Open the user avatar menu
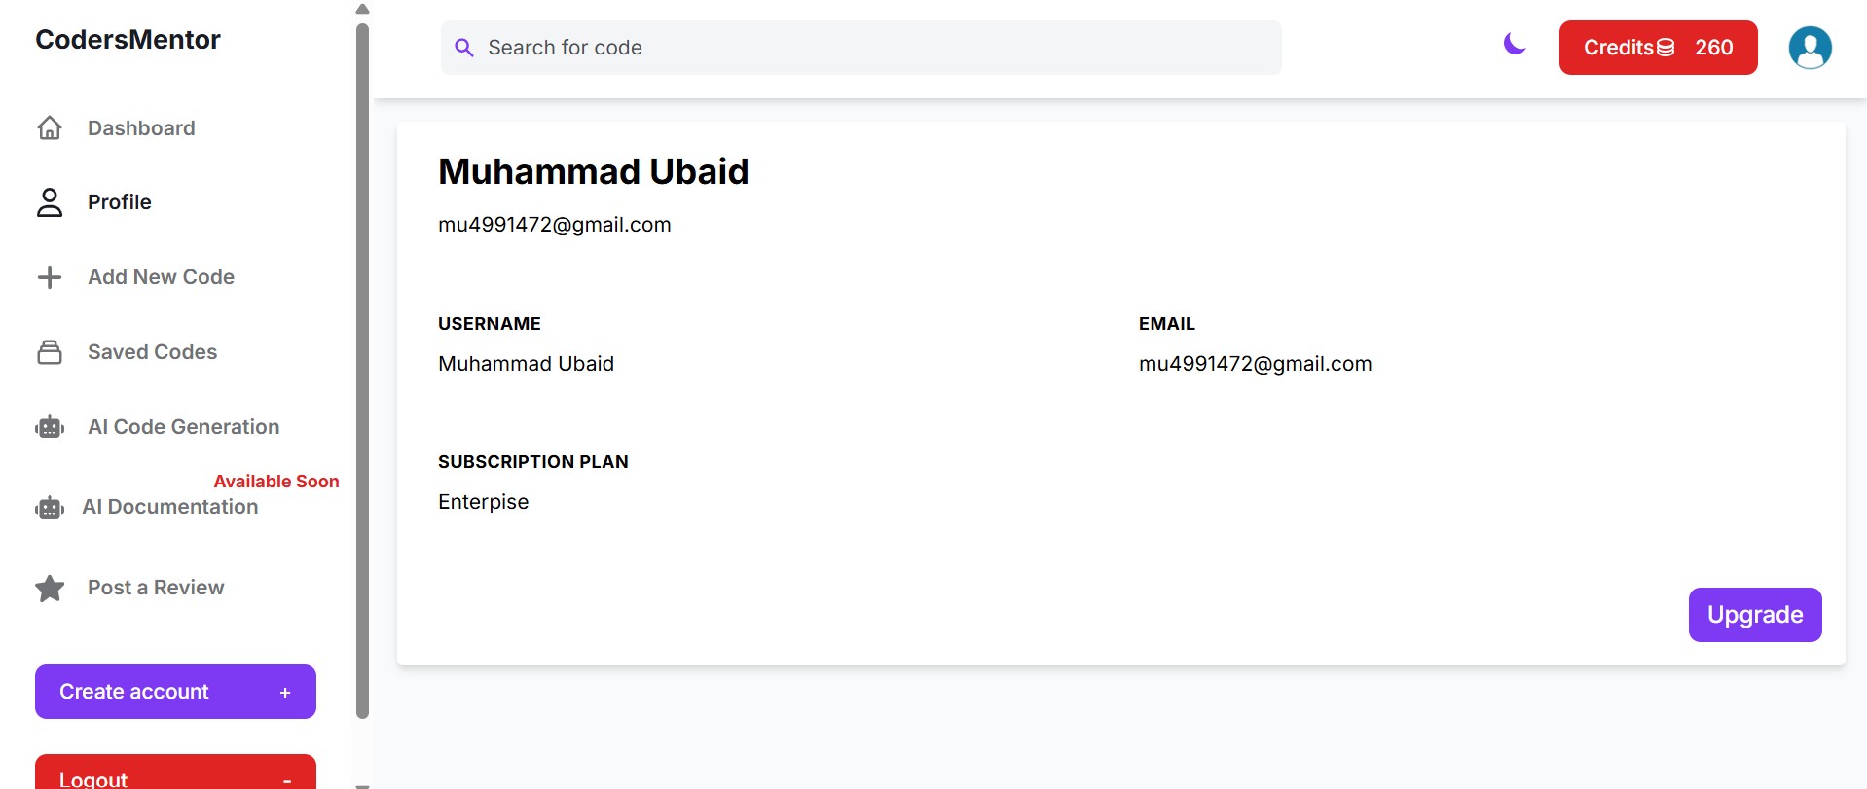Viewport: 1867px width, 789px height. tap(1810, 48)
